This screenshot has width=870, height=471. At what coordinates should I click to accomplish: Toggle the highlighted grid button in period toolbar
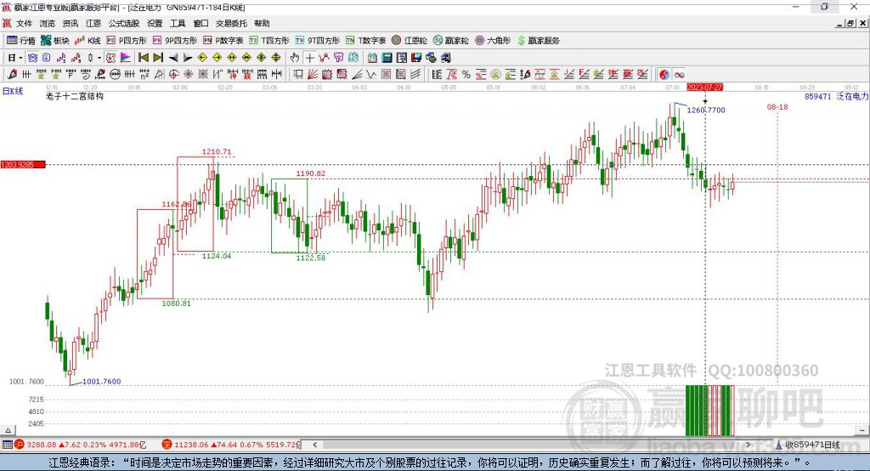pyautogui.click(x=33, y=58)
